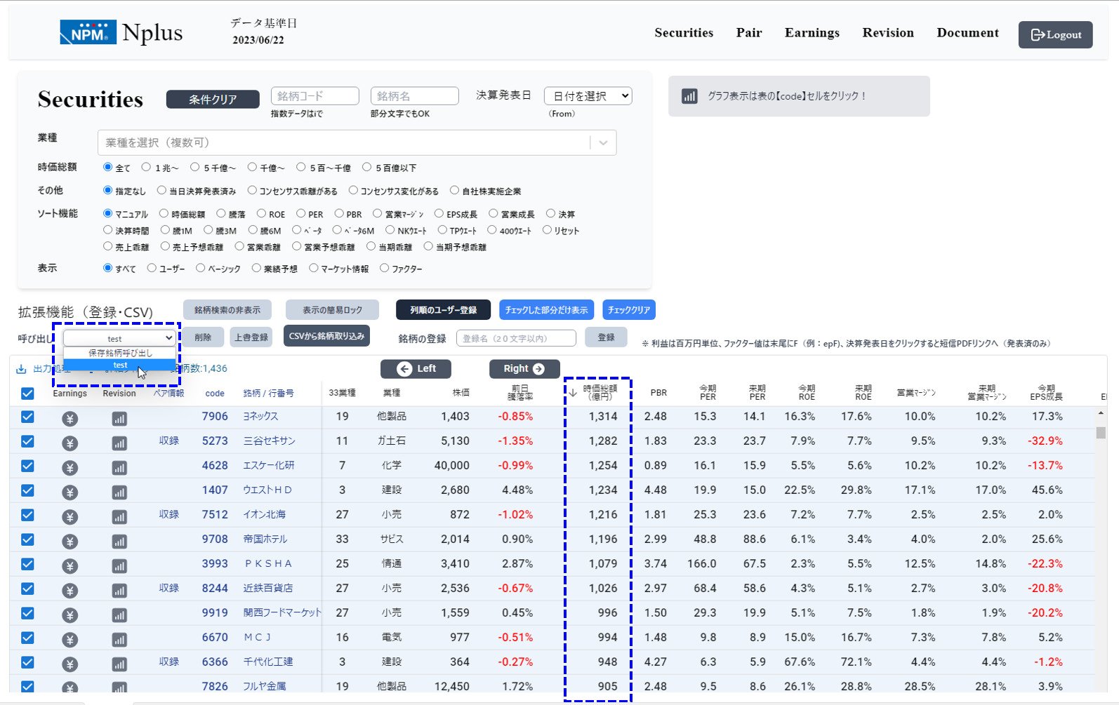Go to the Pair page in navigation

tap(748, 33)
